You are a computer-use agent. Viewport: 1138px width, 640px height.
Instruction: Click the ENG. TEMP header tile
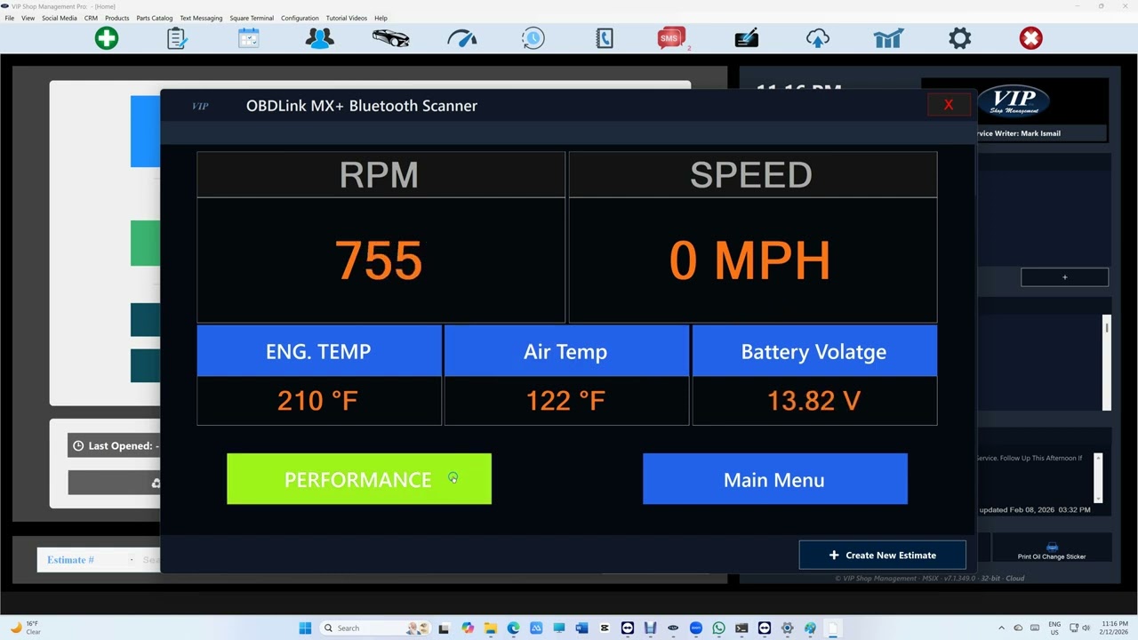point(319,351)
